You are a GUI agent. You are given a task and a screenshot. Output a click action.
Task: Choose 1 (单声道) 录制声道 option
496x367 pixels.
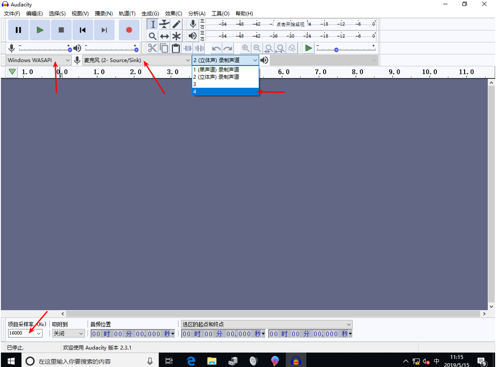(x=225, y=69)
